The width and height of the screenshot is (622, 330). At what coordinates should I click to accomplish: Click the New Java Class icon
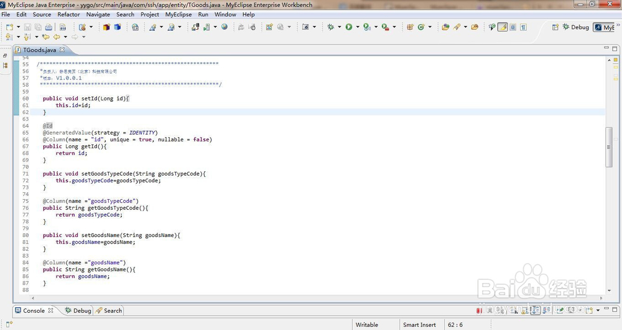(421, 27)
